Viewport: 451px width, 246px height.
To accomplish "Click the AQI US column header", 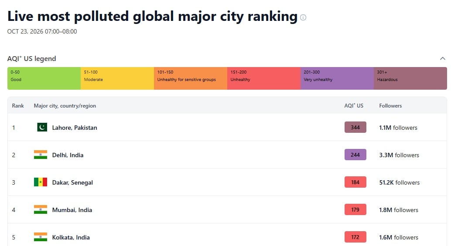I will [354, 106].
